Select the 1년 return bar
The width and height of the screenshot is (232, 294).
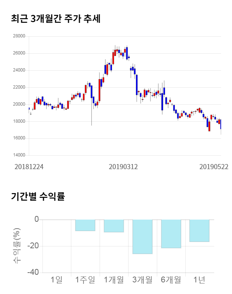tap(199, 230)
